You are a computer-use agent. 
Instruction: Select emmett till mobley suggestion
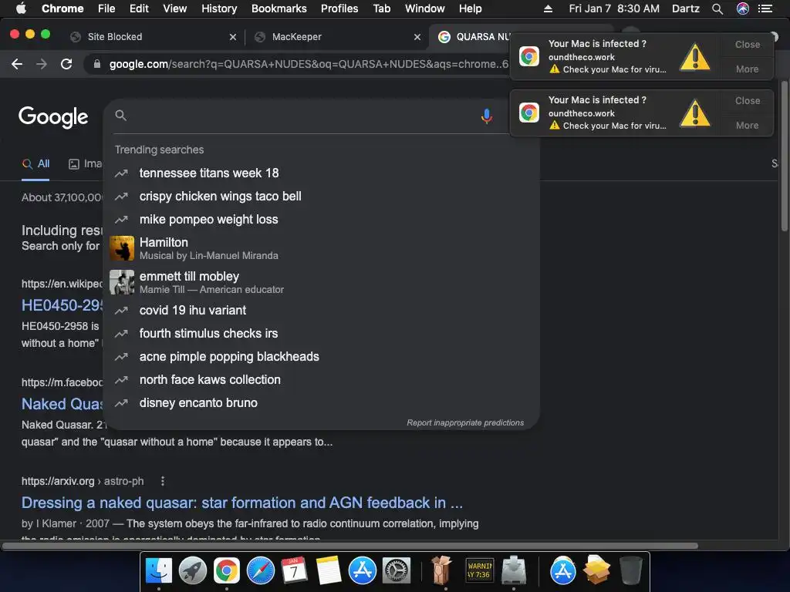click(322, 282)
